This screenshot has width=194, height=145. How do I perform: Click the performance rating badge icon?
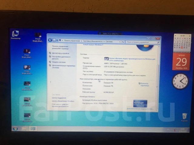(x=106, y=59)
